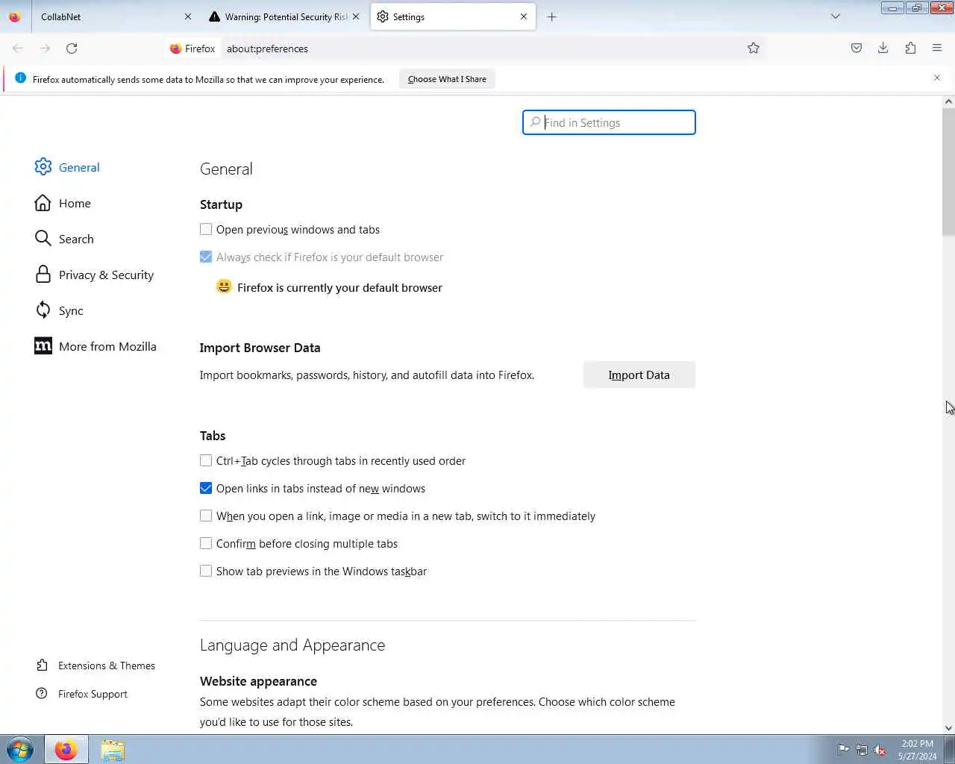This screenshot has height=764, width=955.
Task: Uncheck Open links in tabs instead
Action: (206, 489)
